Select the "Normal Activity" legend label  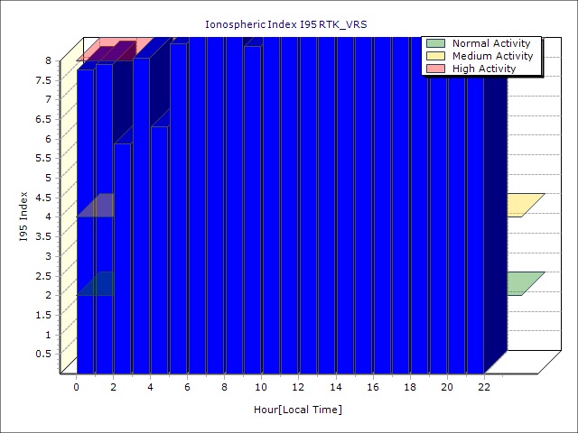click(492, 43)
